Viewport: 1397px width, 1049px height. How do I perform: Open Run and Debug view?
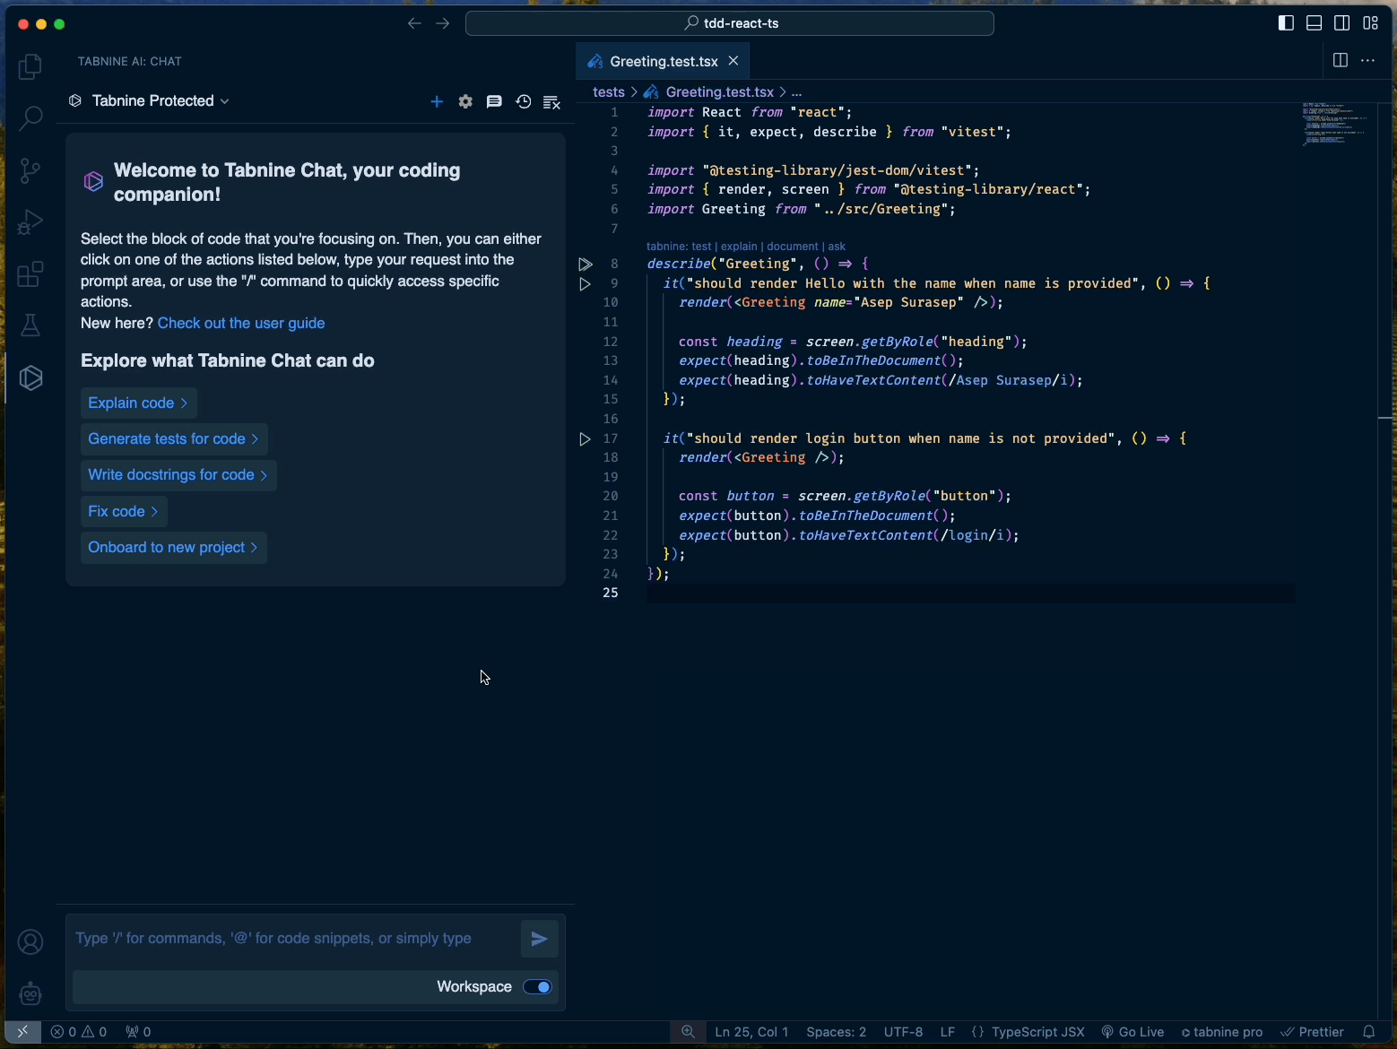(30, 222)
